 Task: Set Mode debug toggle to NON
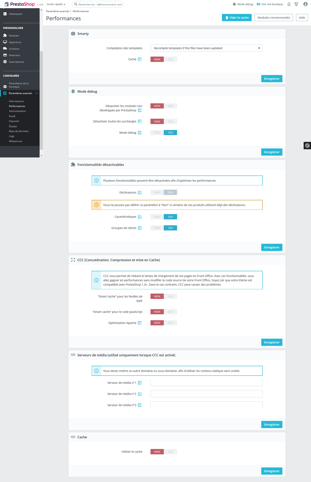tap(157, 133)
